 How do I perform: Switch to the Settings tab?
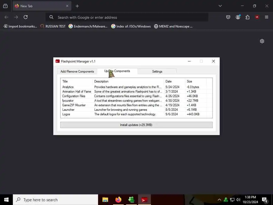(157, 72)
